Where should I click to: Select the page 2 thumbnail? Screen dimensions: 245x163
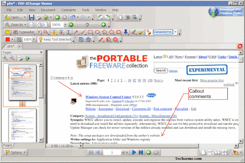point(22,125)
